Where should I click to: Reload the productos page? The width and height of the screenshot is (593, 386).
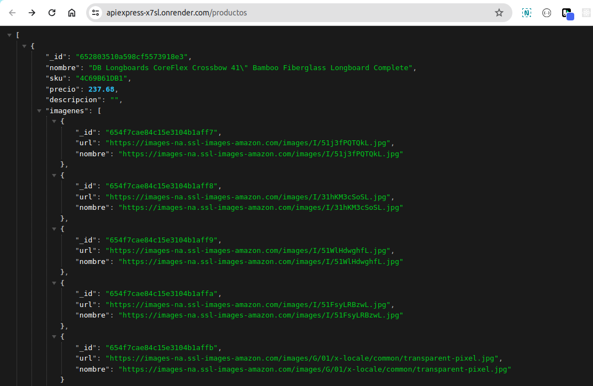click(52, 13)
